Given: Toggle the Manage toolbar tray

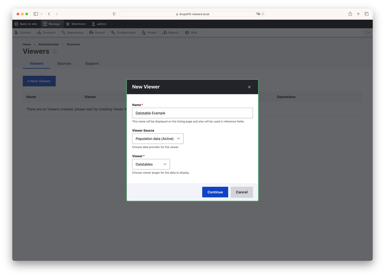Looking at the screenshot, I should [x=51, y=24].
